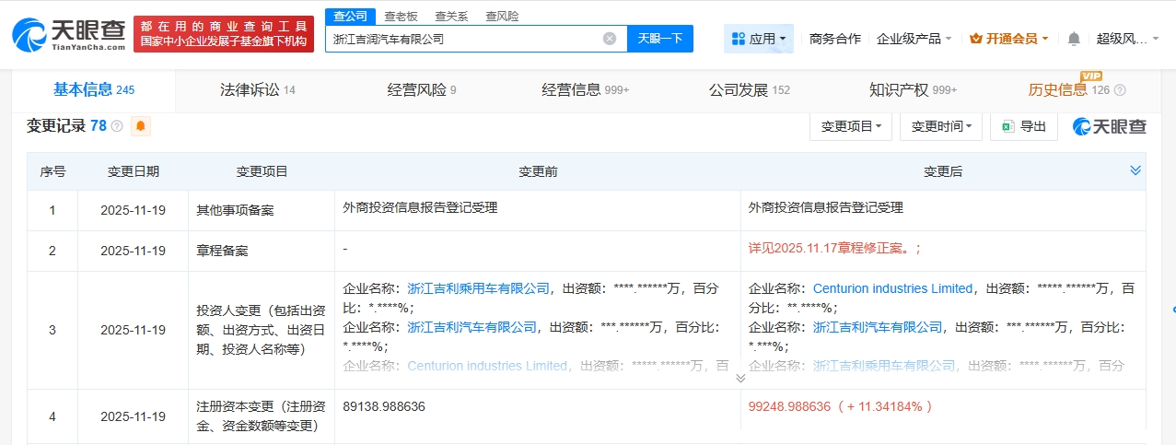Open the 开通会员 membership dropdown
1176x445 pixels.
pyautogui.click(x=1009, y=39)
